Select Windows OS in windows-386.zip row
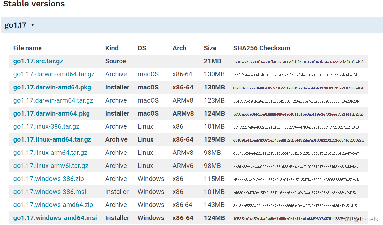The image size is (383, 225). click(x=151, y=179)
